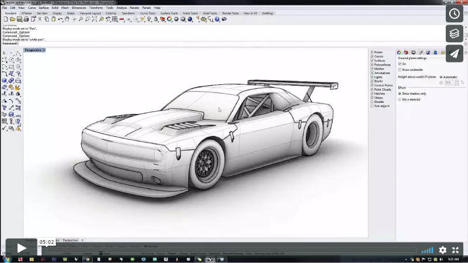The height and width of the screenshot is (263, 468).
Task: Click the video progress bar
Action: pos(231,250)
